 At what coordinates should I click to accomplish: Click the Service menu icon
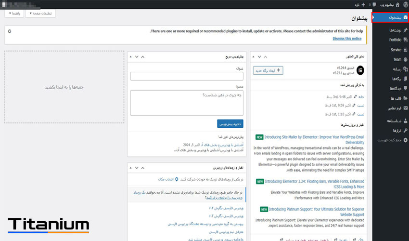[x=405, y=50]
